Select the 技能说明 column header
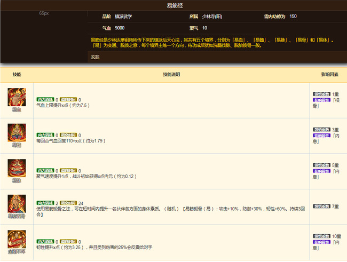This screenshot has width=347, height=262. [x=171, y=75]
